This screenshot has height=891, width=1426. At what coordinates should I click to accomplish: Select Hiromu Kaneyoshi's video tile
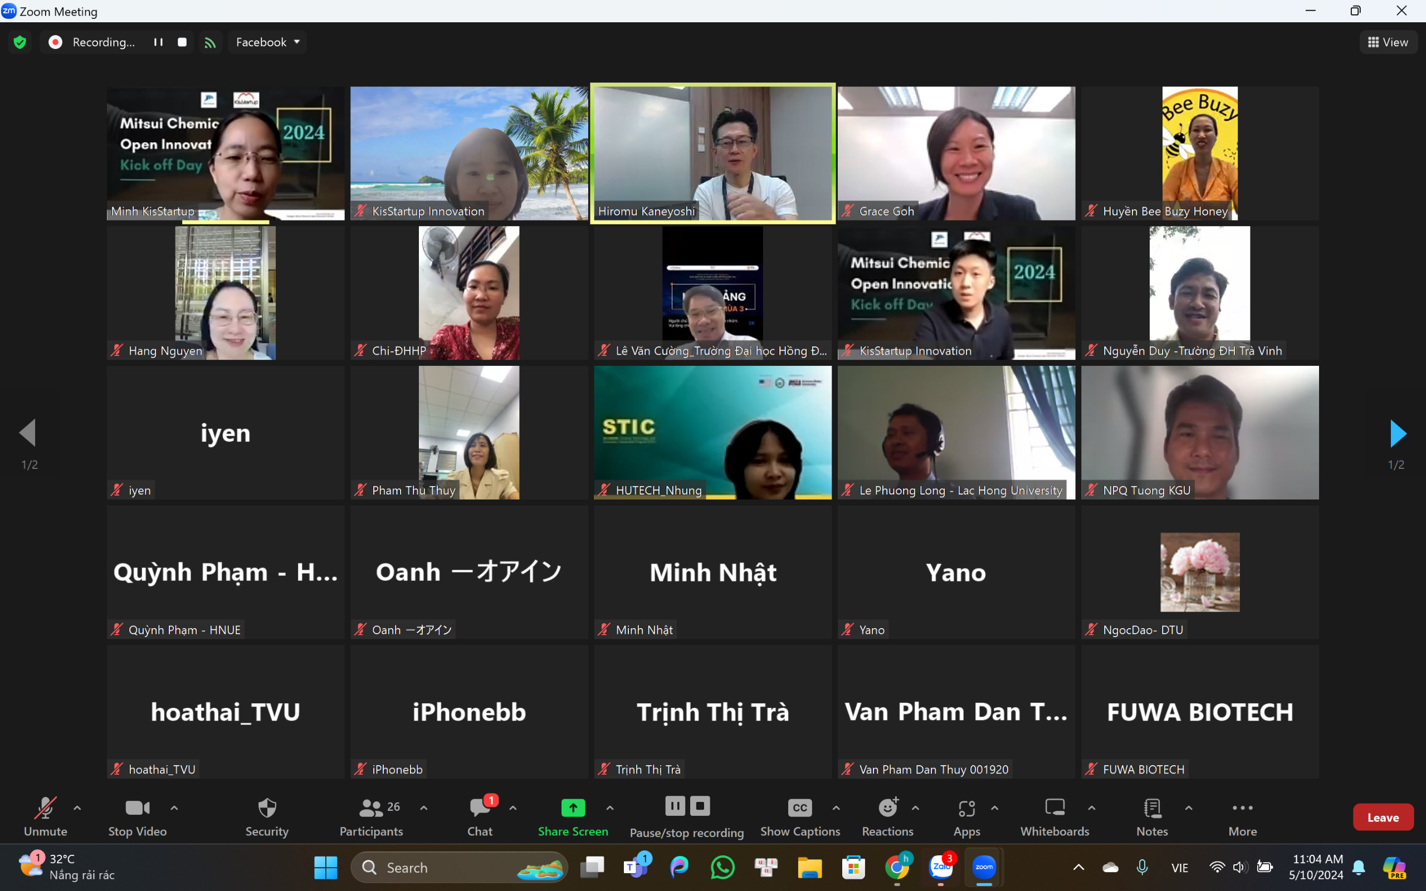pos(712,153)
